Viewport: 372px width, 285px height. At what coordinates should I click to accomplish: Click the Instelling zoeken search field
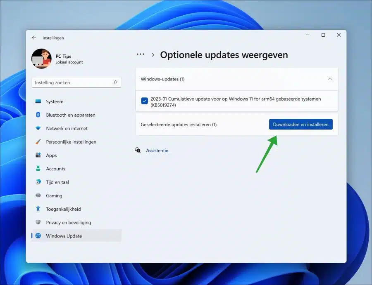click(x=76, y=82)
